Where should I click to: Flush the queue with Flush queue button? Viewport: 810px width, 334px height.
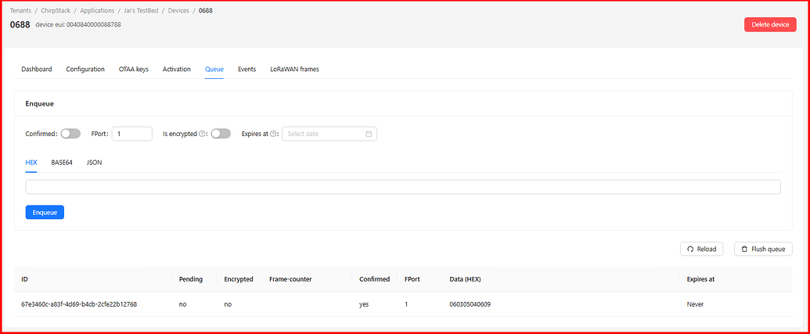(763, 249)
